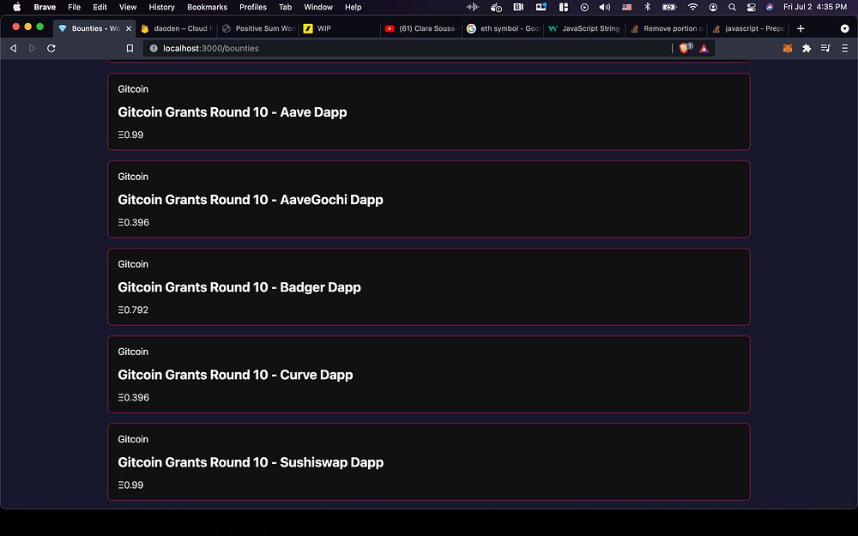Switch to the Remove portion tab
The image size is (858, 536).
666,28
